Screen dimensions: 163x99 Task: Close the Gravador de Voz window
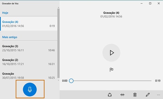(159, 4)
